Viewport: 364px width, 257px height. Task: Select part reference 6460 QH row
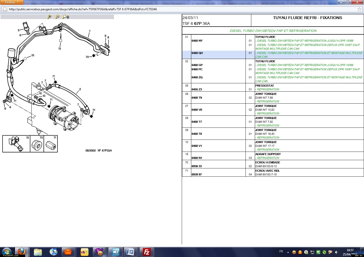pos(197,53)
